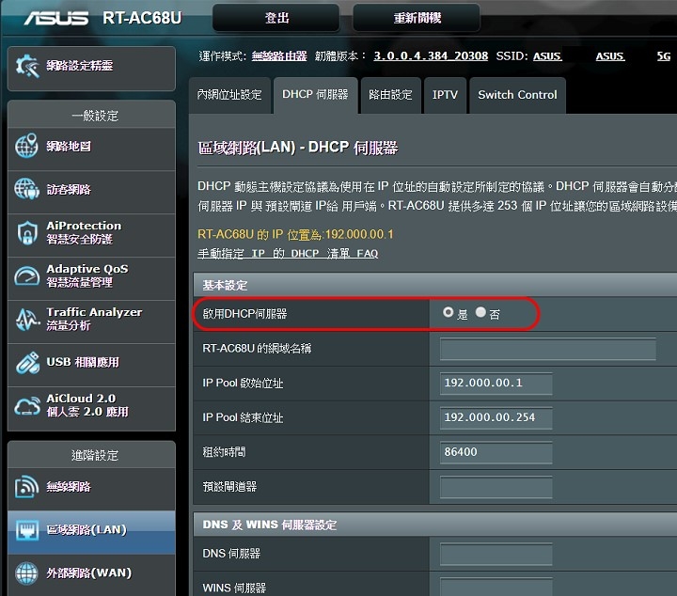677x596 pixels.
Task: Click the IP Pool starting address field
Action: tap(496, 384)
